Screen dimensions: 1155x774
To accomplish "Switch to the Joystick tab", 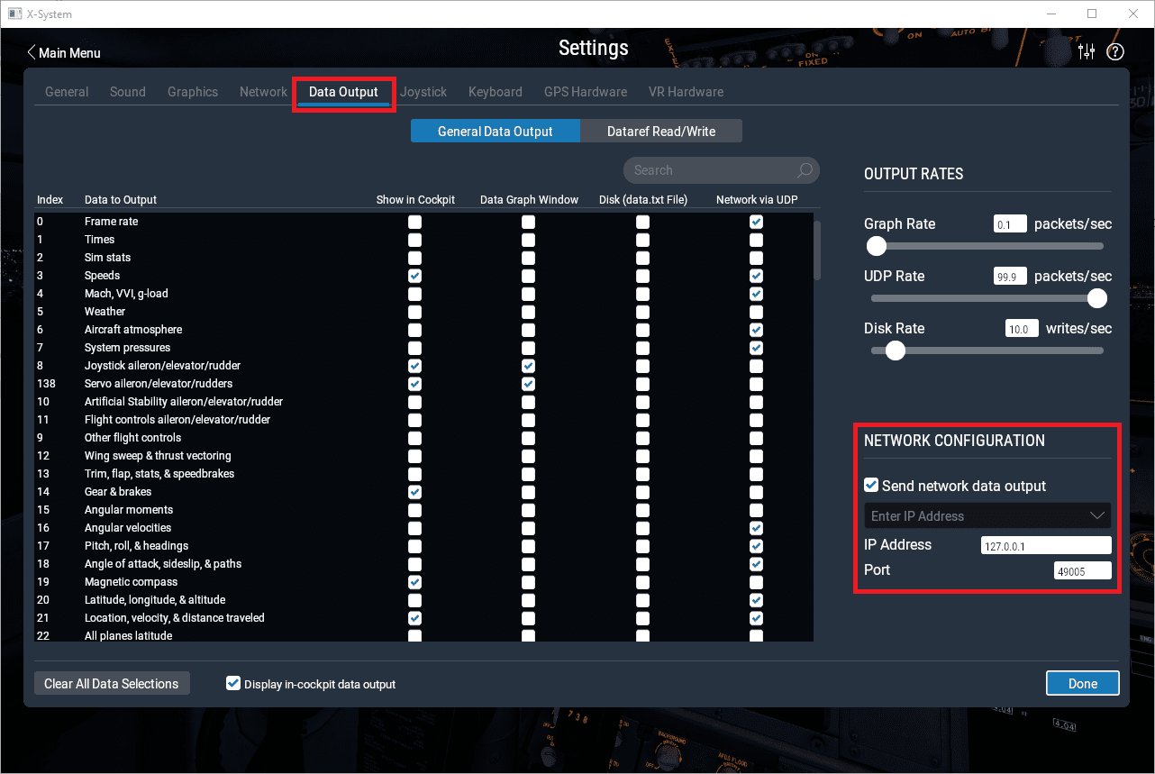I will (x=423, y=92).
